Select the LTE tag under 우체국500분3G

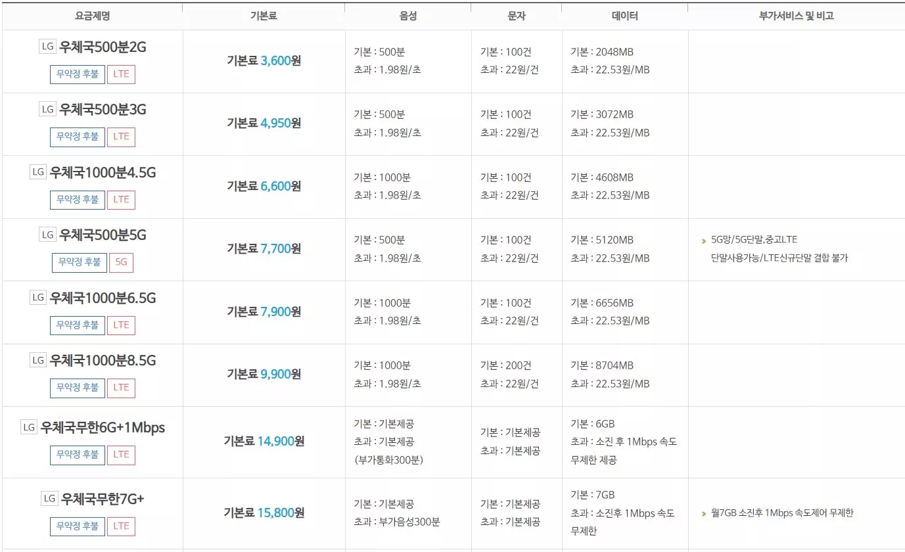click(x=121, y=137)
